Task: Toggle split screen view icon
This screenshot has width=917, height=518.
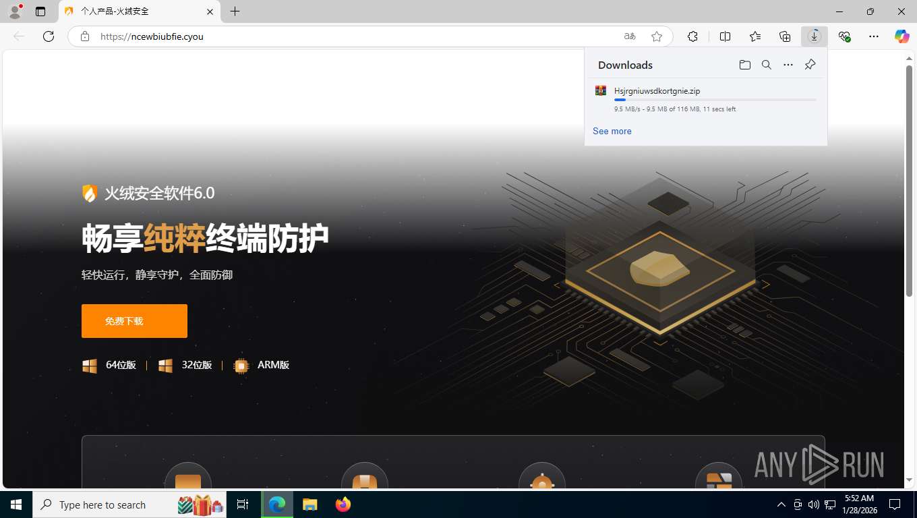Action: 726,36
